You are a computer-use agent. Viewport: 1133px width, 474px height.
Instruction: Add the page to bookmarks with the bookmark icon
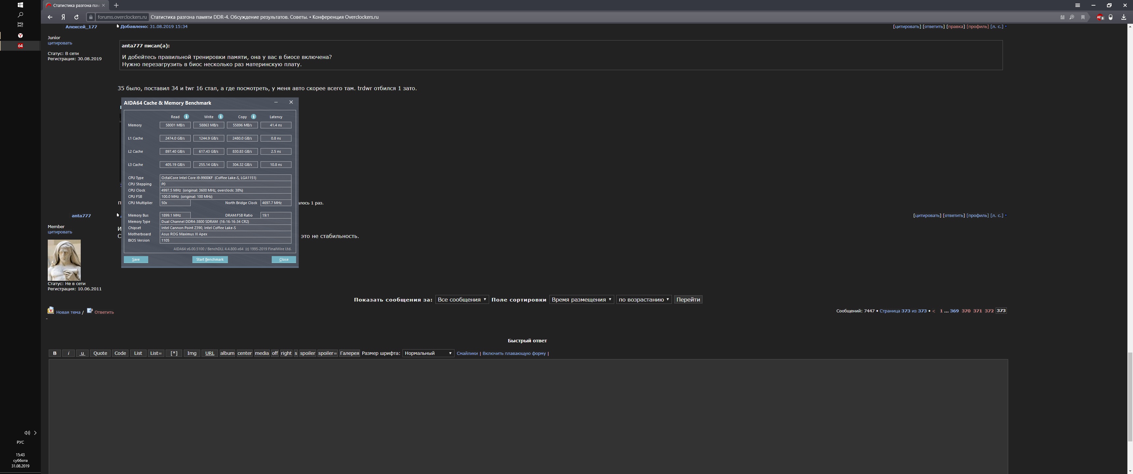click(1083, 17)
